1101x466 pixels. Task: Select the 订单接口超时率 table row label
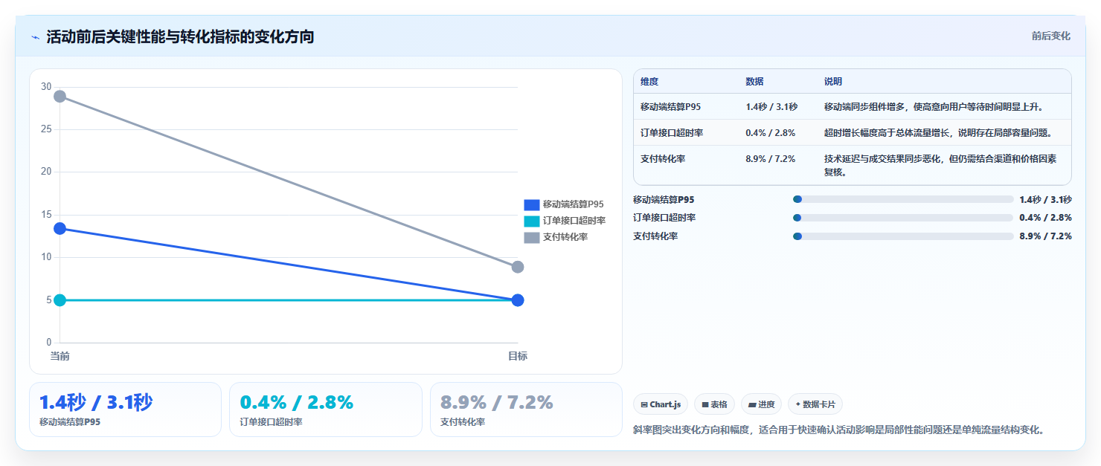(x=672, y=133)
